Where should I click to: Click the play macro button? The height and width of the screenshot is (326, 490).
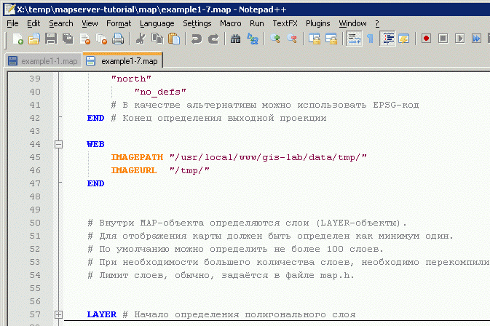click(x=460, y=39)
